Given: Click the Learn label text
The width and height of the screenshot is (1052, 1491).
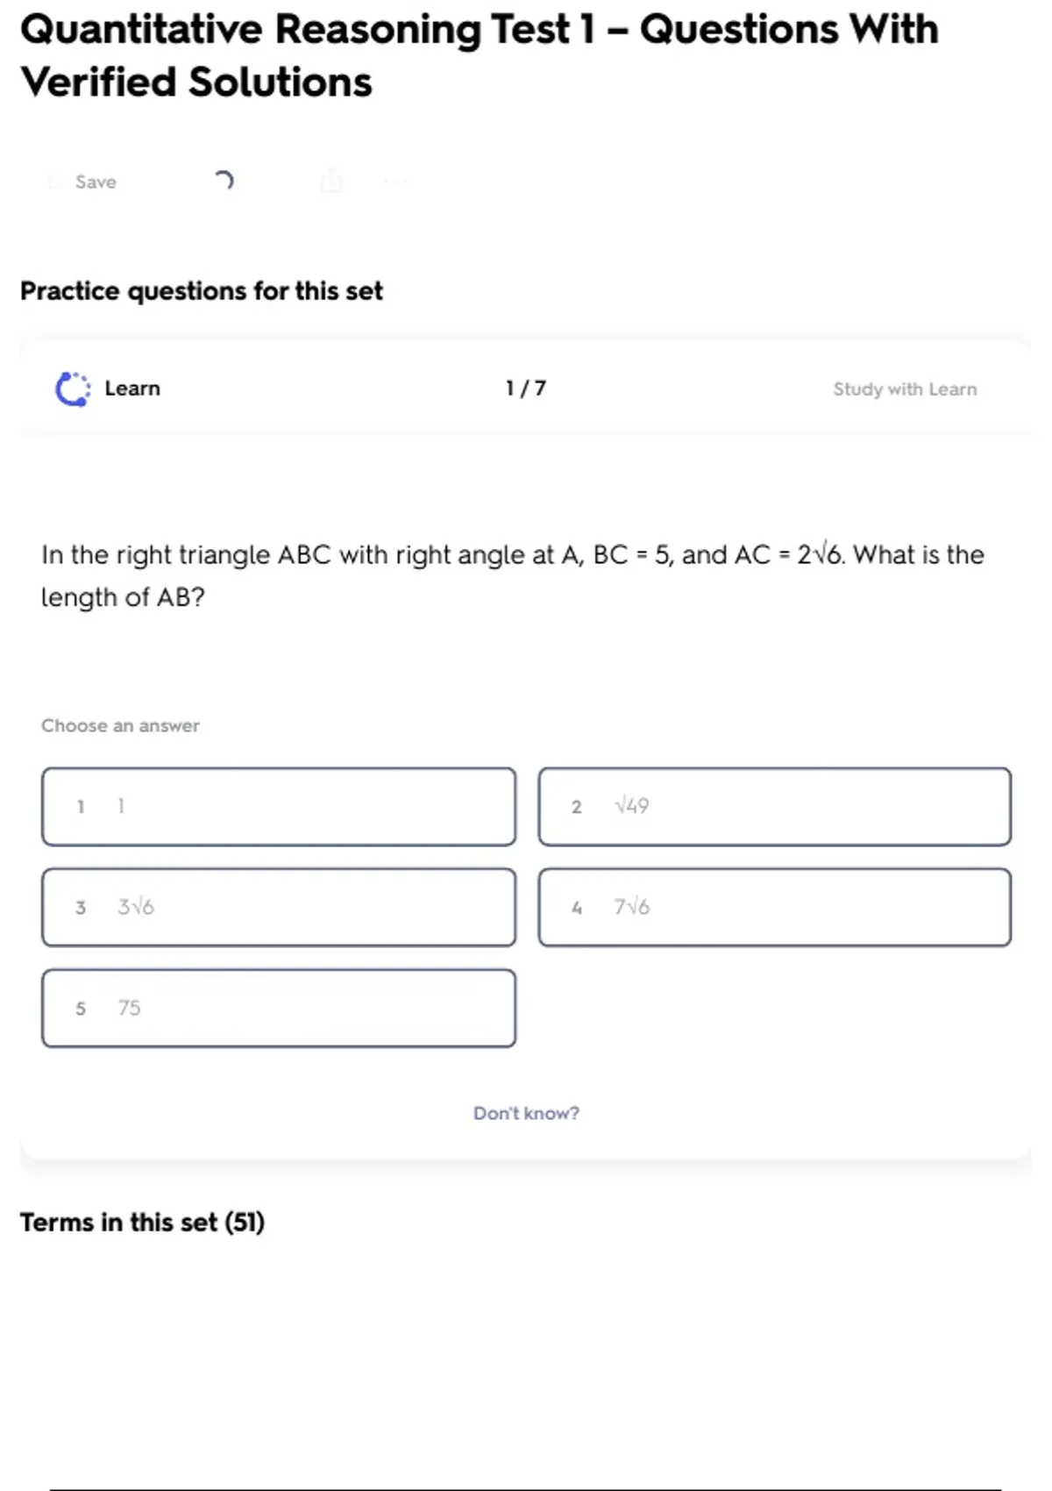Looking at the screenshot, I should pos(132,389).
